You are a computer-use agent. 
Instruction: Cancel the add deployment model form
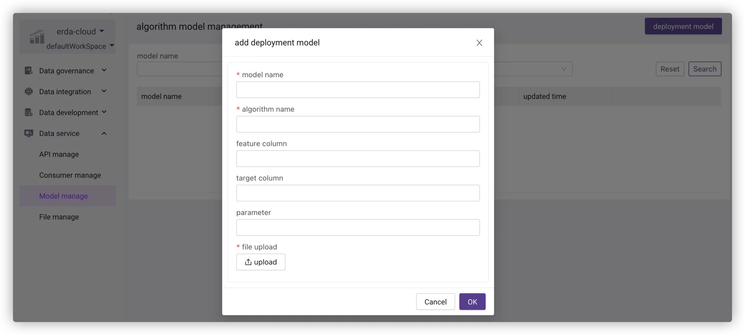pyautogui.click(x=435, y=302)
